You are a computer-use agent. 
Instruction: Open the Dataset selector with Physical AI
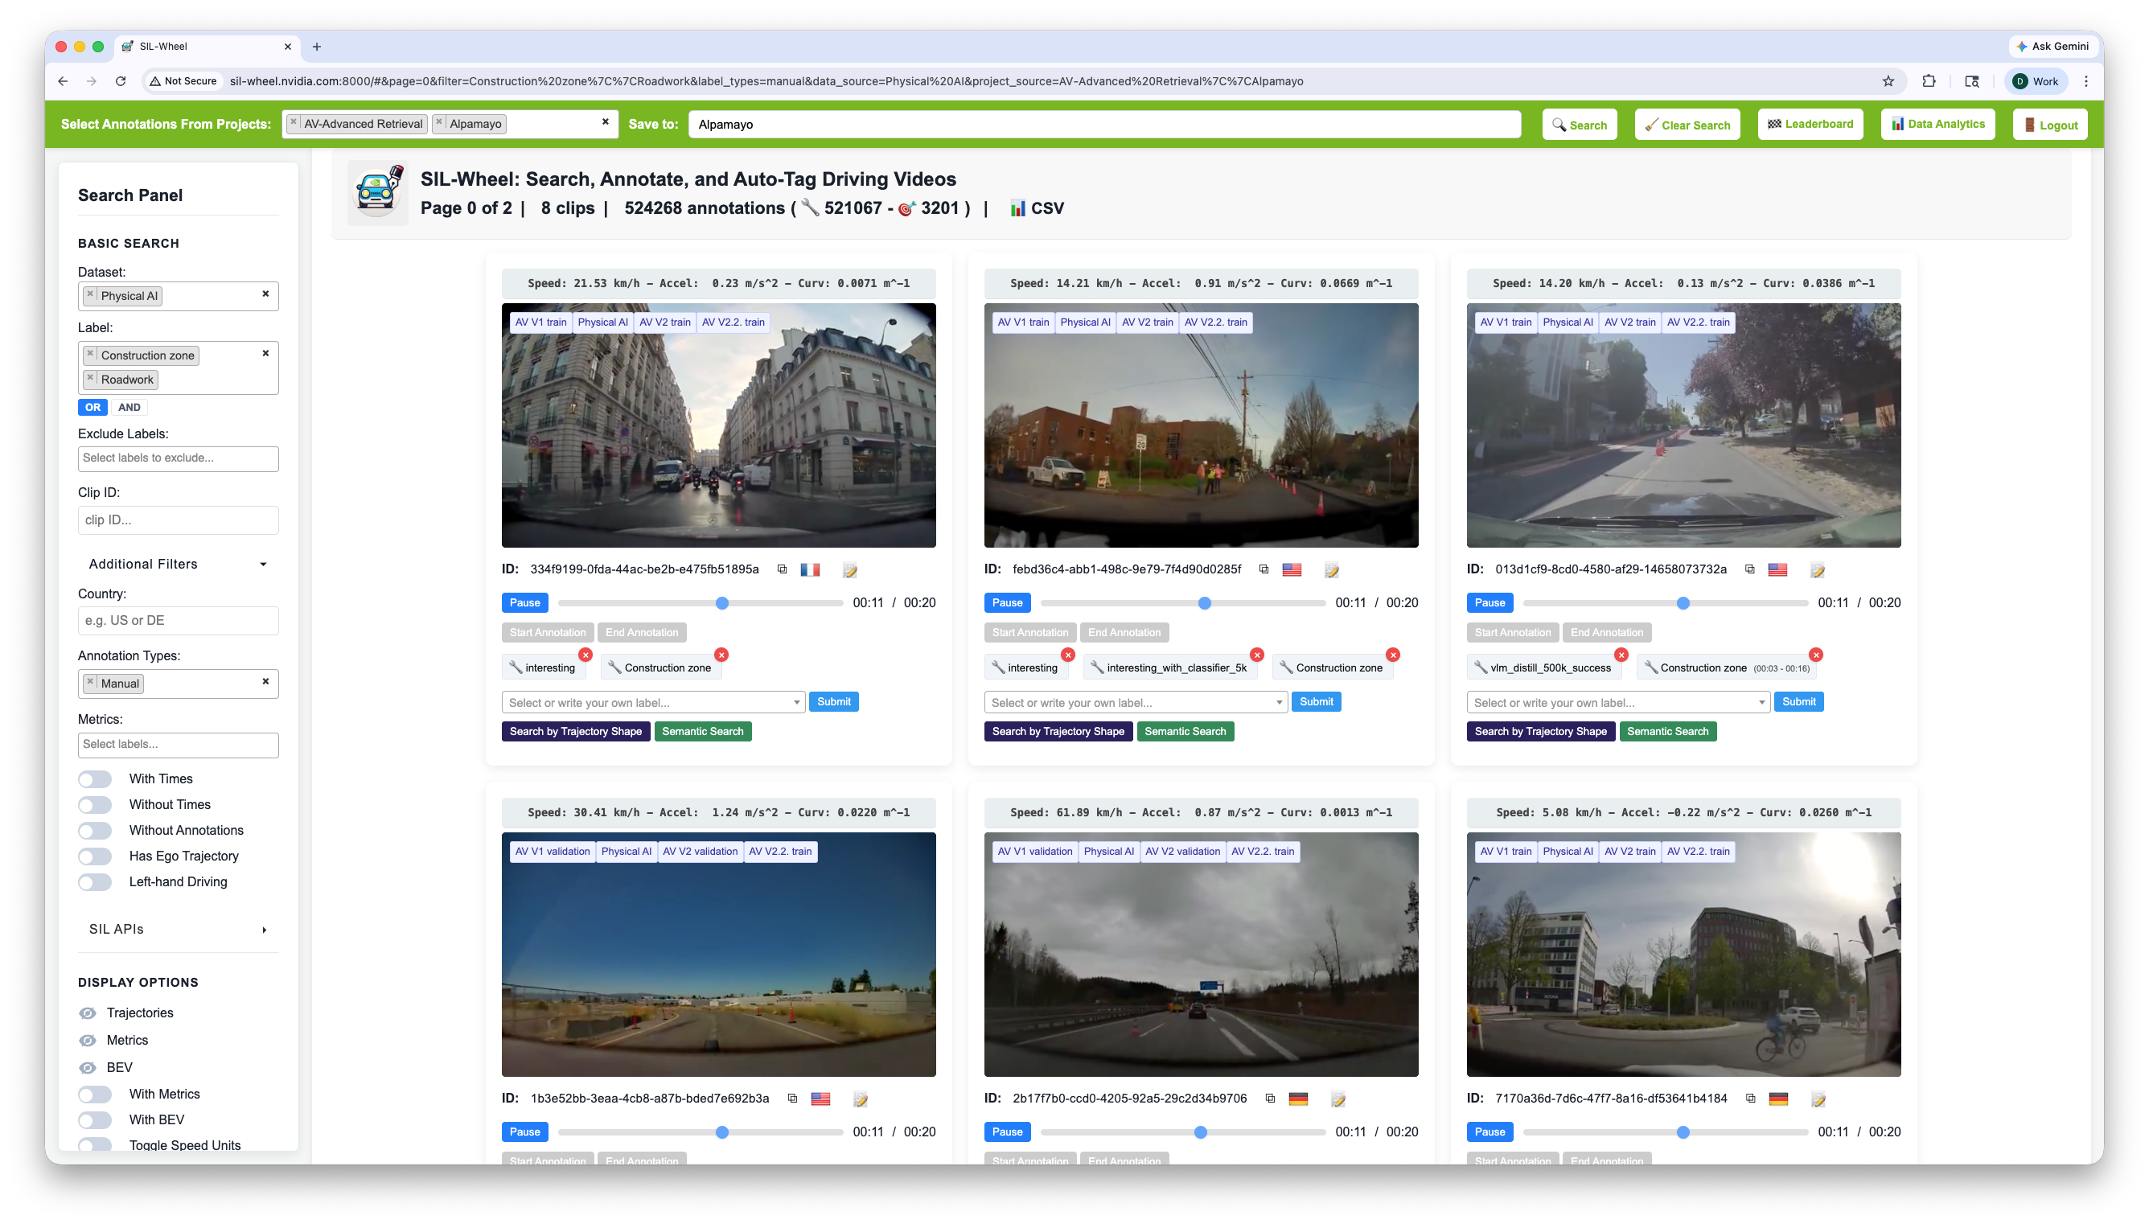(x=179, y=296)
